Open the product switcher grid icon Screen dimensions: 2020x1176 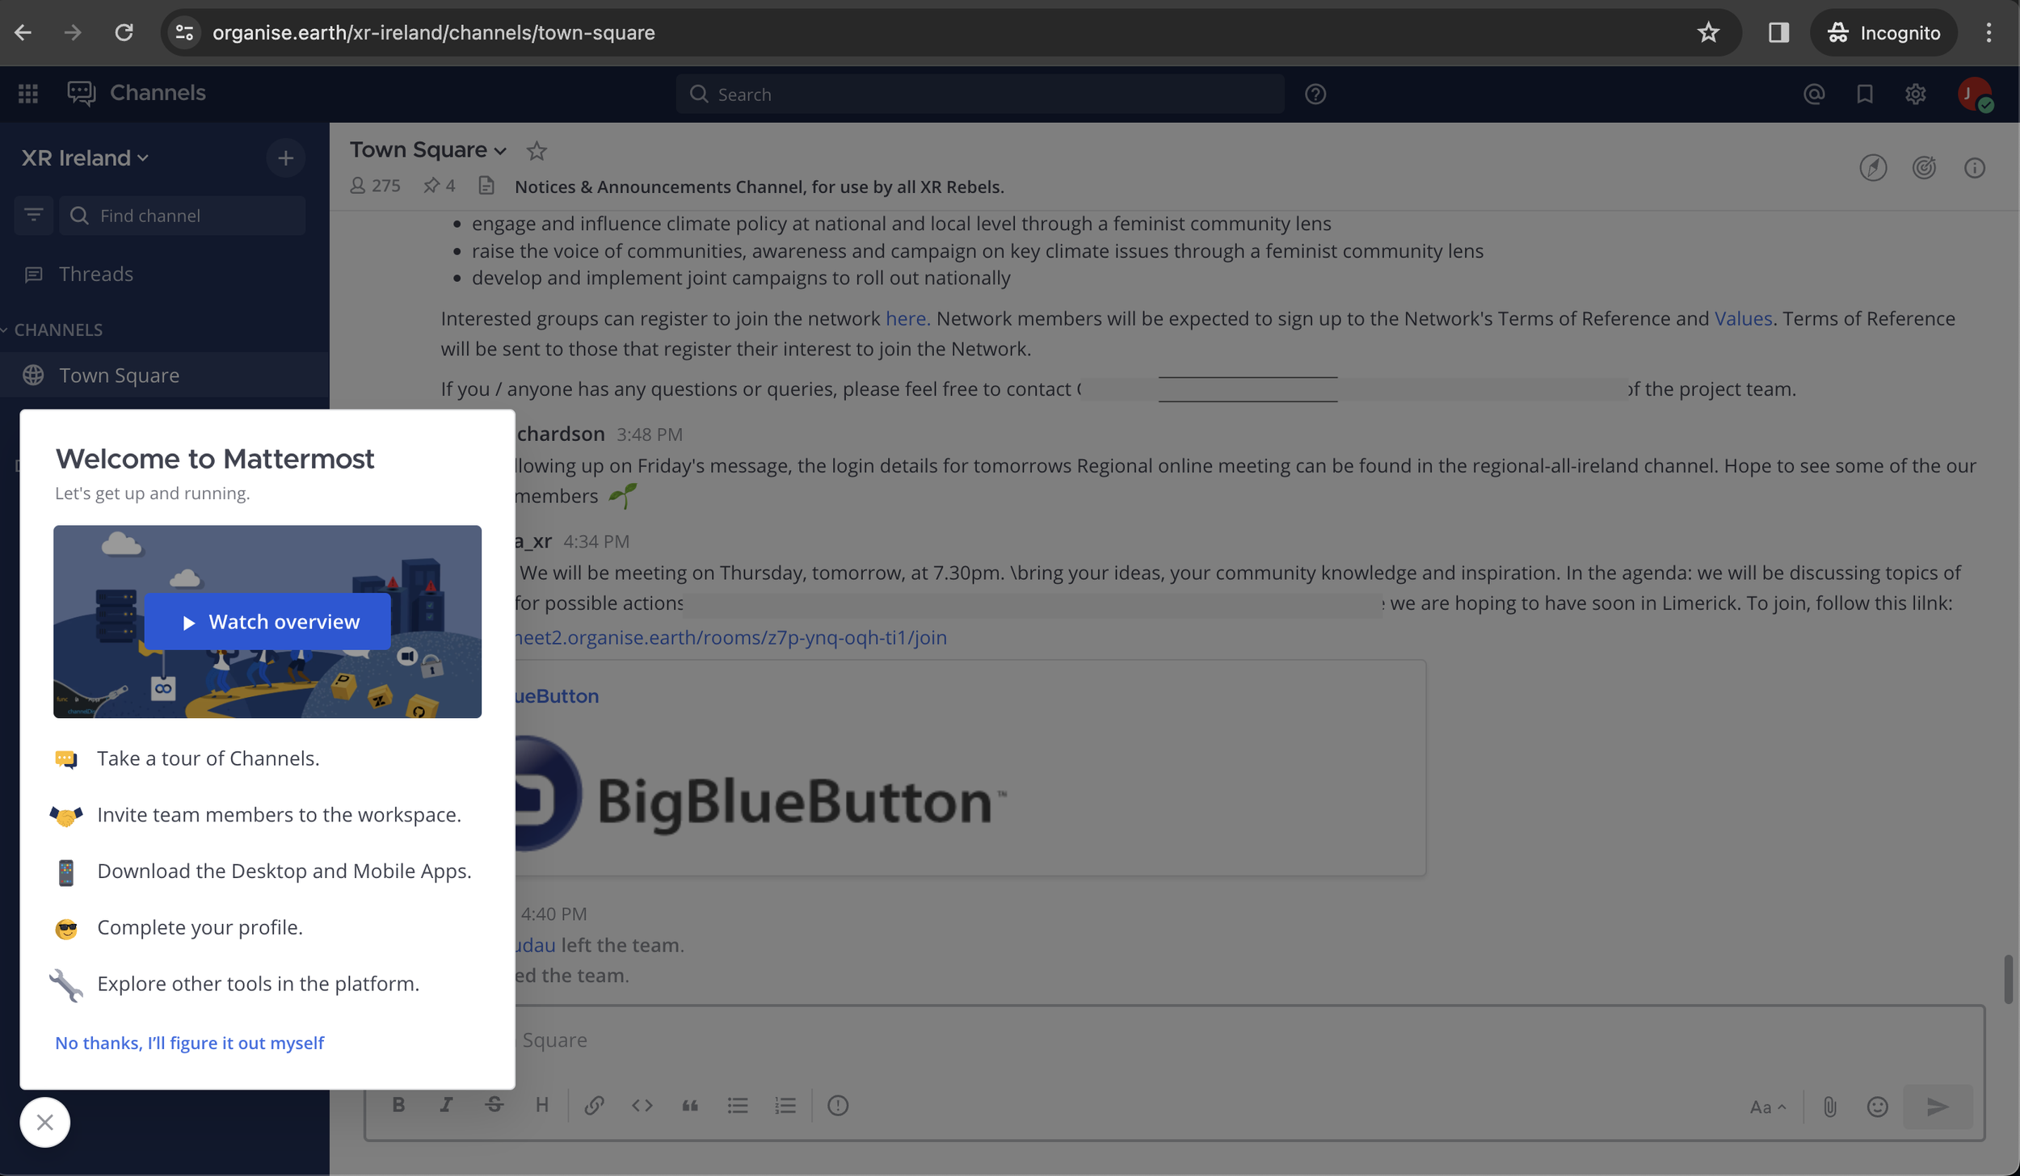[x=28, y=94]
